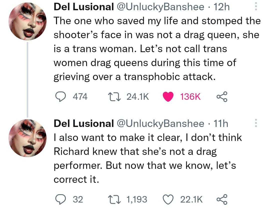
Task: Share the second tweet
Action: 221,199
